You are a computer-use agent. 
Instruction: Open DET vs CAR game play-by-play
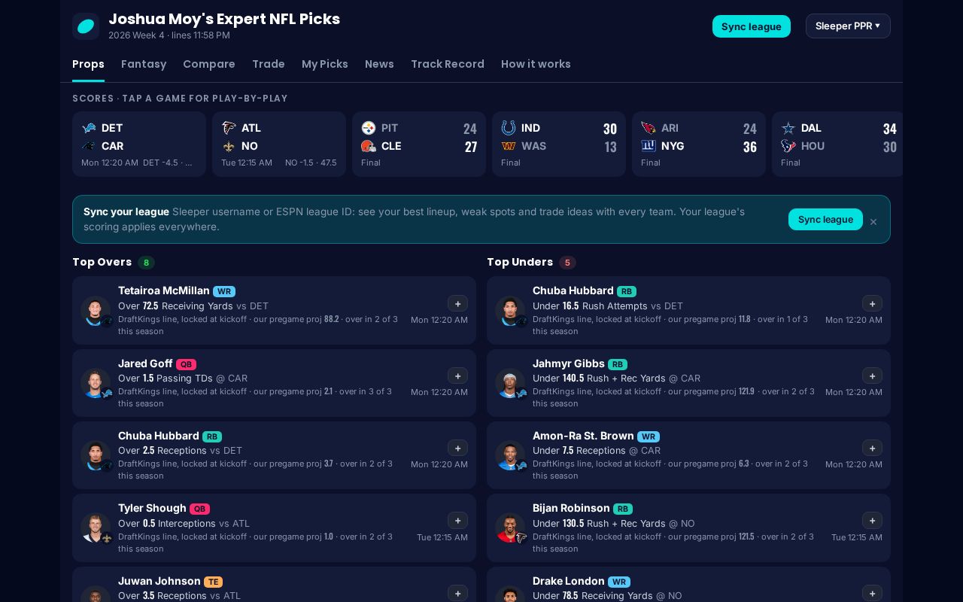(x=139, y=144)
